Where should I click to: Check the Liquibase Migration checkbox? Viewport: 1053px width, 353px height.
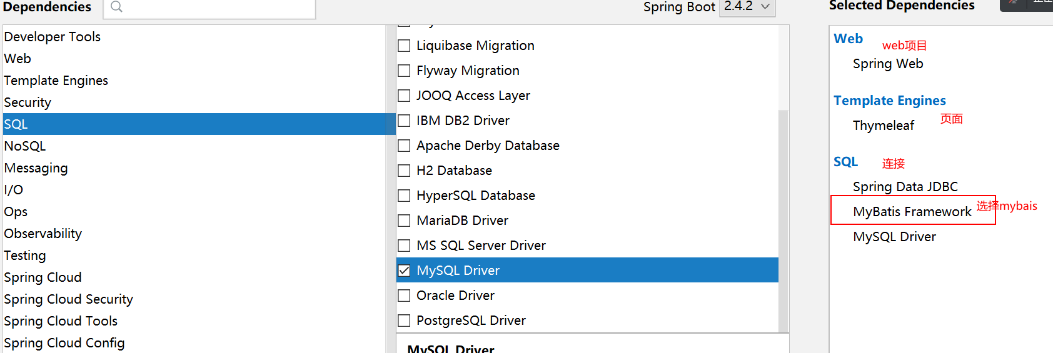pos(405,46)
